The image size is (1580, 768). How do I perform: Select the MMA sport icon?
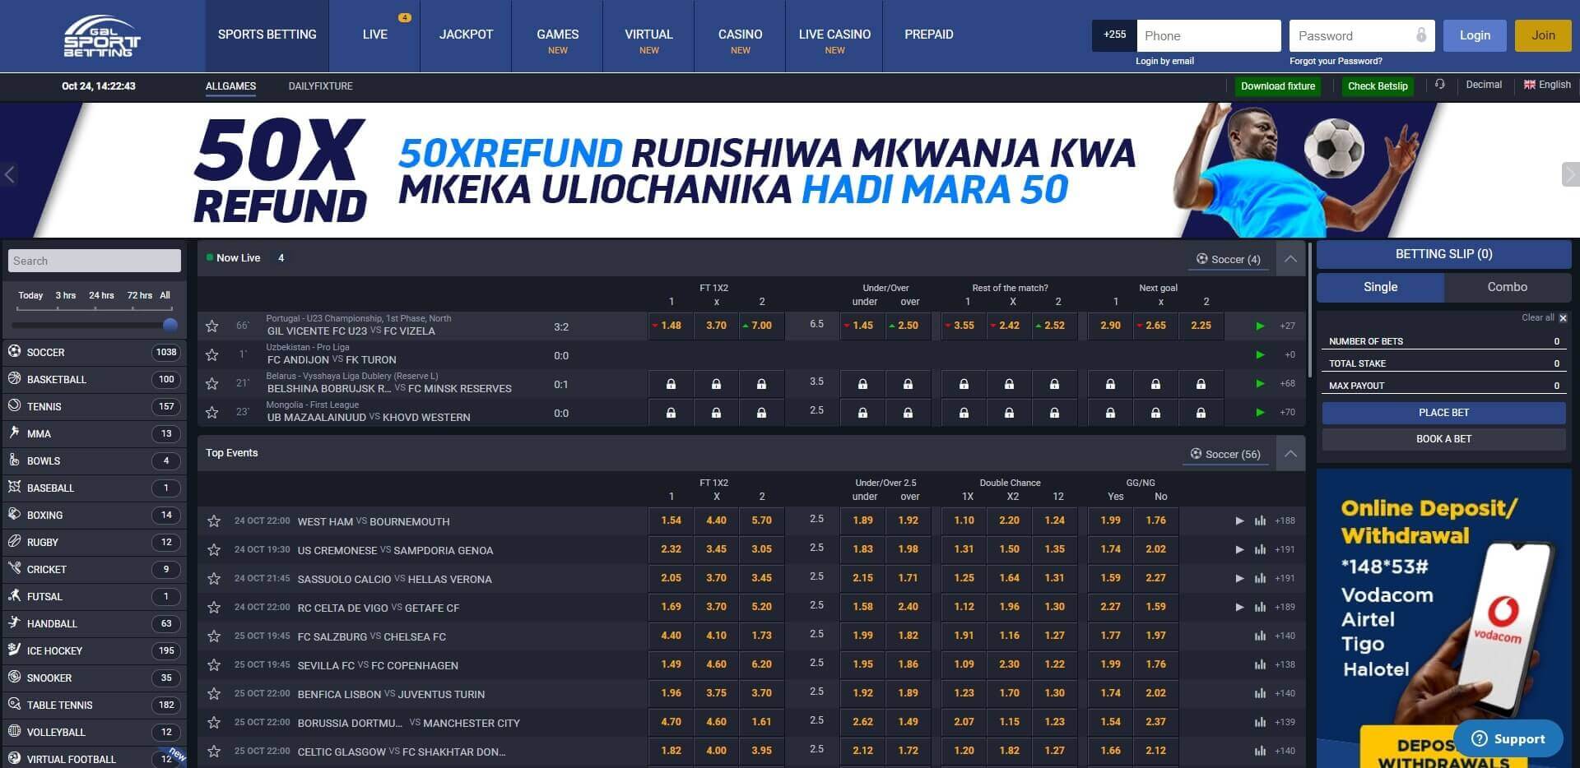coord(14,433)
